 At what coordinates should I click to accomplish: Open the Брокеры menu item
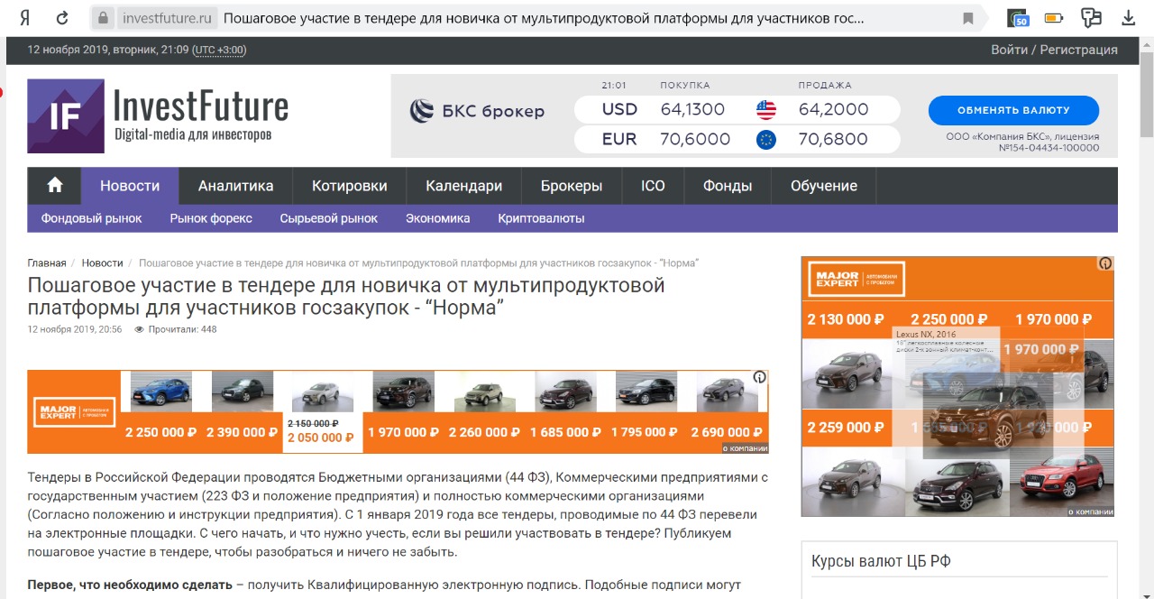(x=572, y=186)
